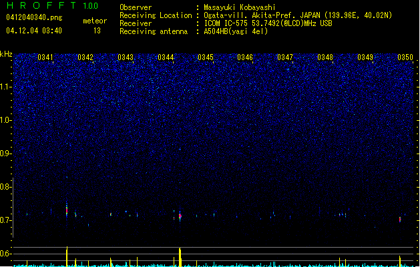
Task: Click the red meteor echo just before 0350
Action: 400,220
